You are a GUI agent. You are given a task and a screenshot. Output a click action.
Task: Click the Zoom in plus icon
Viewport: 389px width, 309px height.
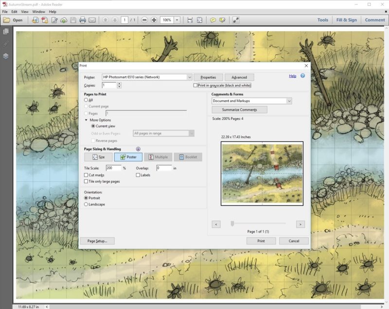tap(154, 20)
